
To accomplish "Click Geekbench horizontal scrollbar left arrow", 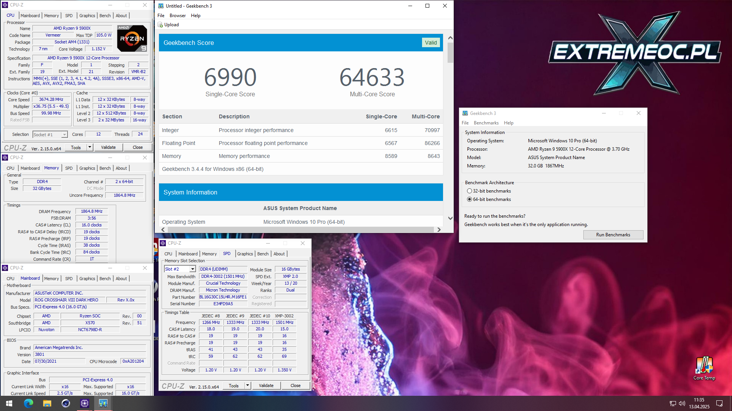I will tap(163, 229).
